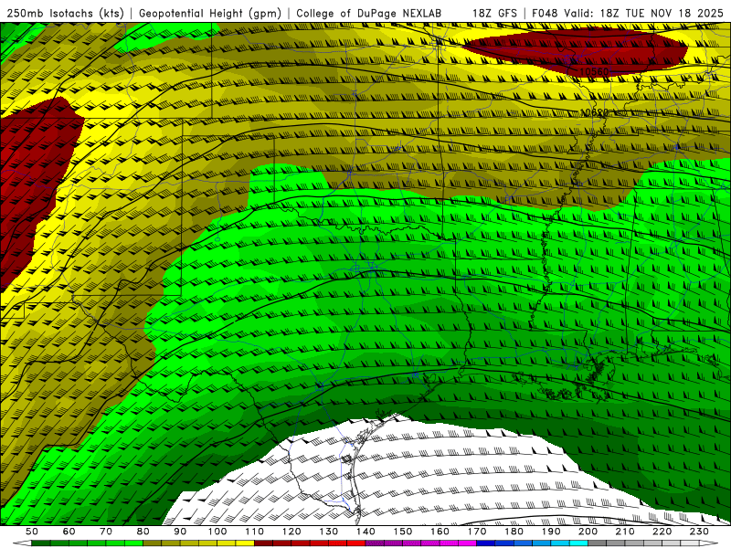This screenshot has width=731, height=548.
Task: Click the right arrow end of color bar
Action: pyautogui.click(x=709, y=543)
